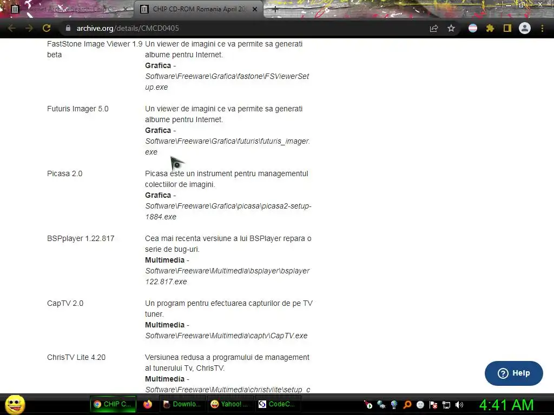Open the CodeC... taskbar window
Image resolution: width=554 pixels, height=415 pixels.
[278, 404]
